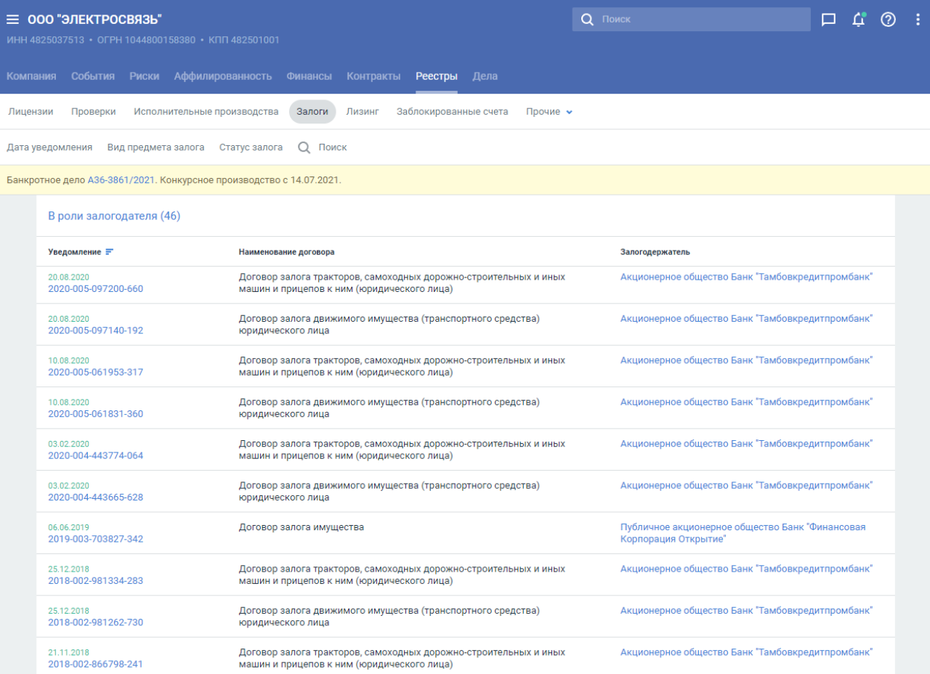This screenshot has height=674, width=930.
Task: Open notification 2020-004-443665-628
Action: point(96,498)
